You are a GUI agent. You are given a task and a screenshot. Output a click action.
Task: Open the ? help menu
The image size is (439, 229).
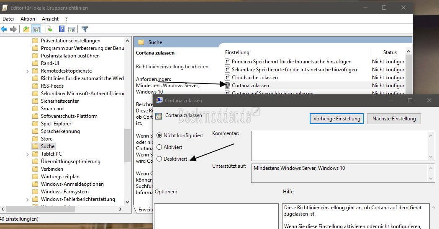[x=67, y=19]
